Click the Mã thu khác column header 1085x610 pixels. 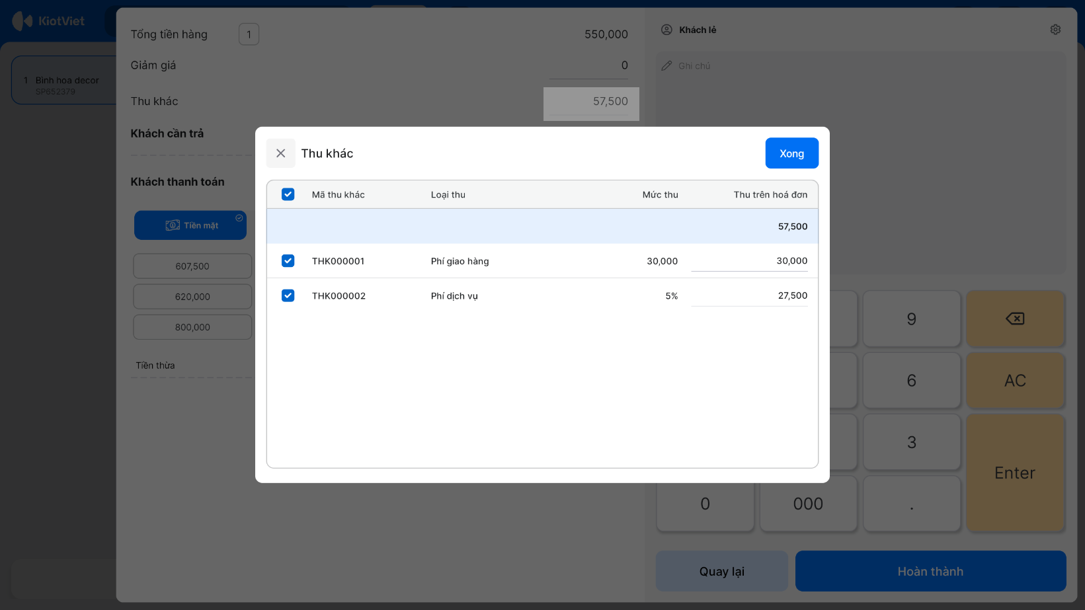[x=338, y=194]
